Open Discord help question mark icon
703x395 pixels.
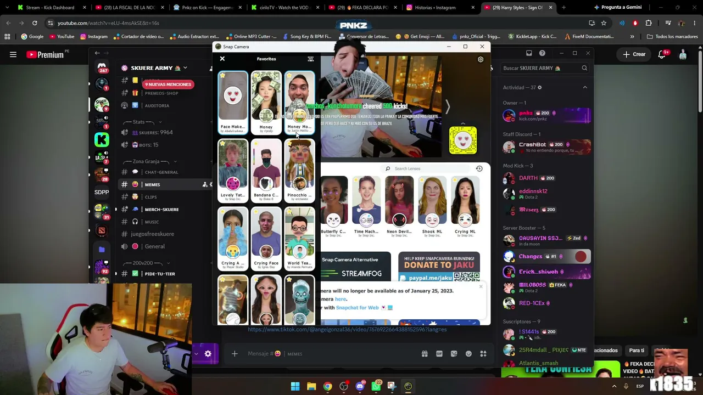click(542, 53)
